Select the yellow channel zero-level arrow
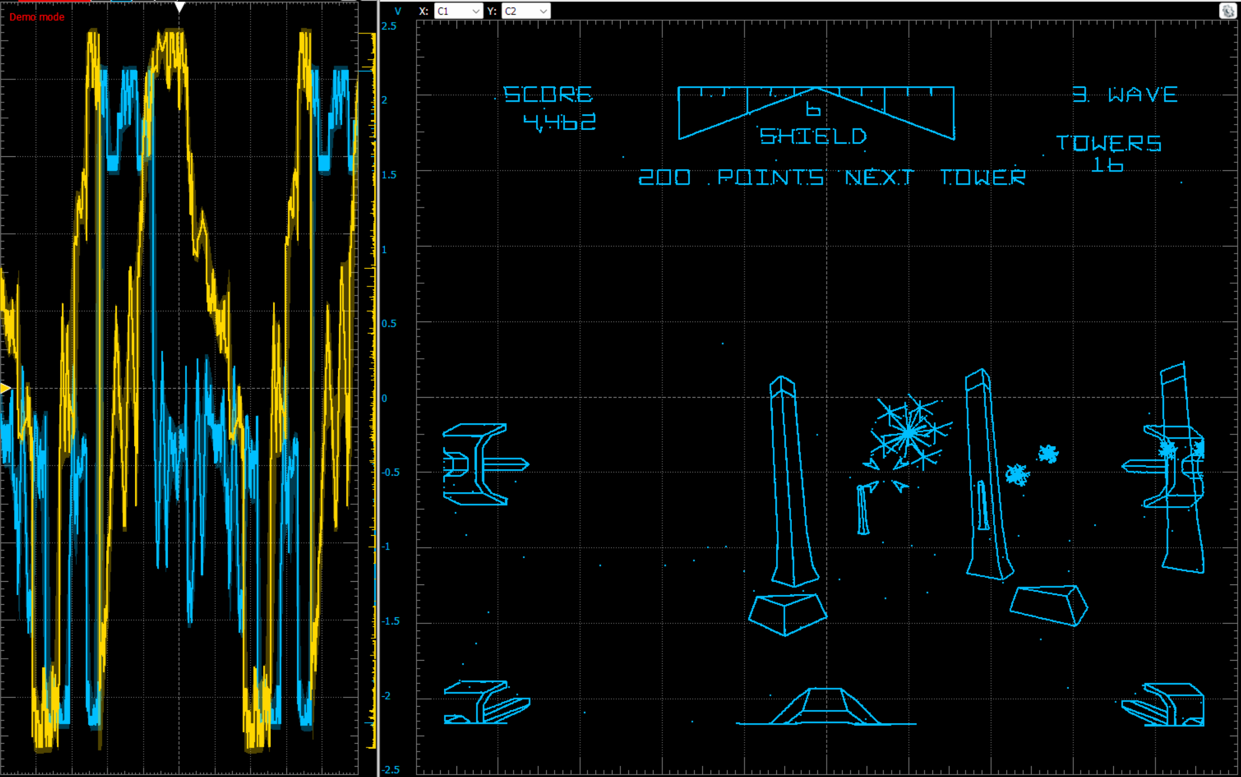 [x=5, y=388]
